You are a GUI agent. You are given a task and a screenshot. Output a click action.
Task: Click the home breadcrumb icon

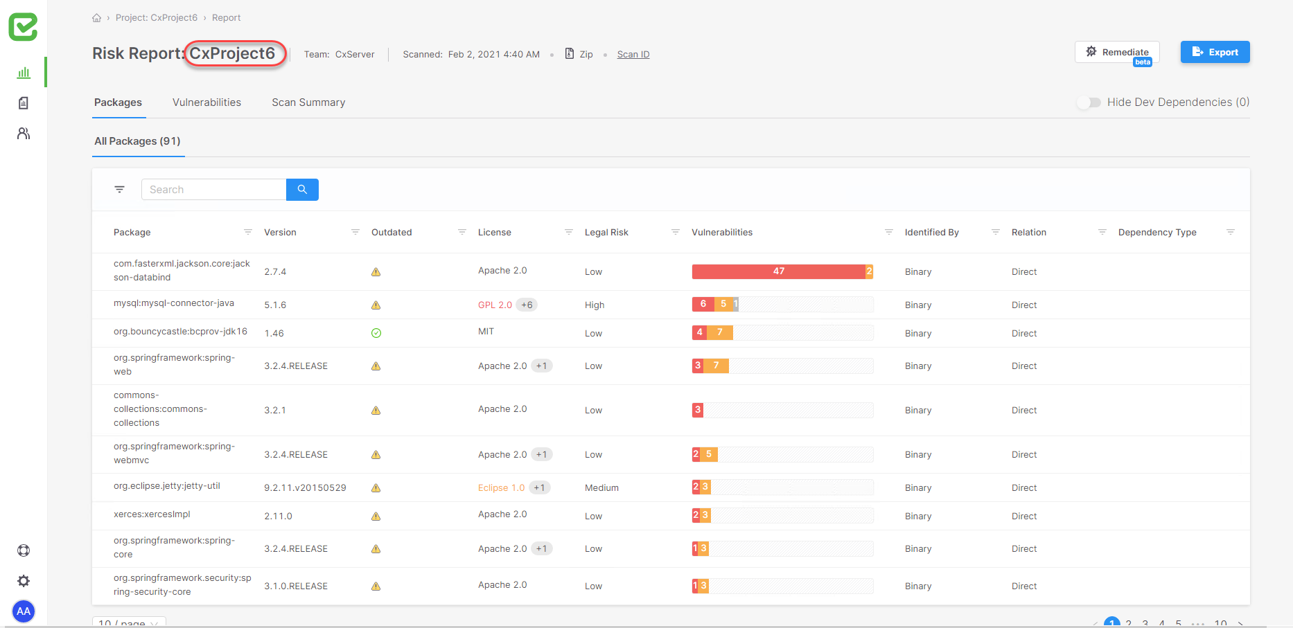96,18
